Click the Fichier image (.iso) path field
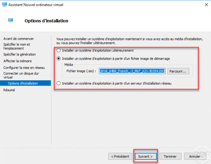Screen dimensions: 211x164 point(132,71)
